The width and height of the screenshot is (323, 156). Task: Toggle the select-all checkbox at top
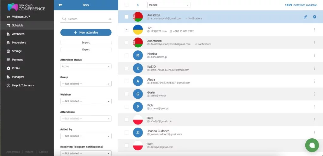tap(126, 5)
